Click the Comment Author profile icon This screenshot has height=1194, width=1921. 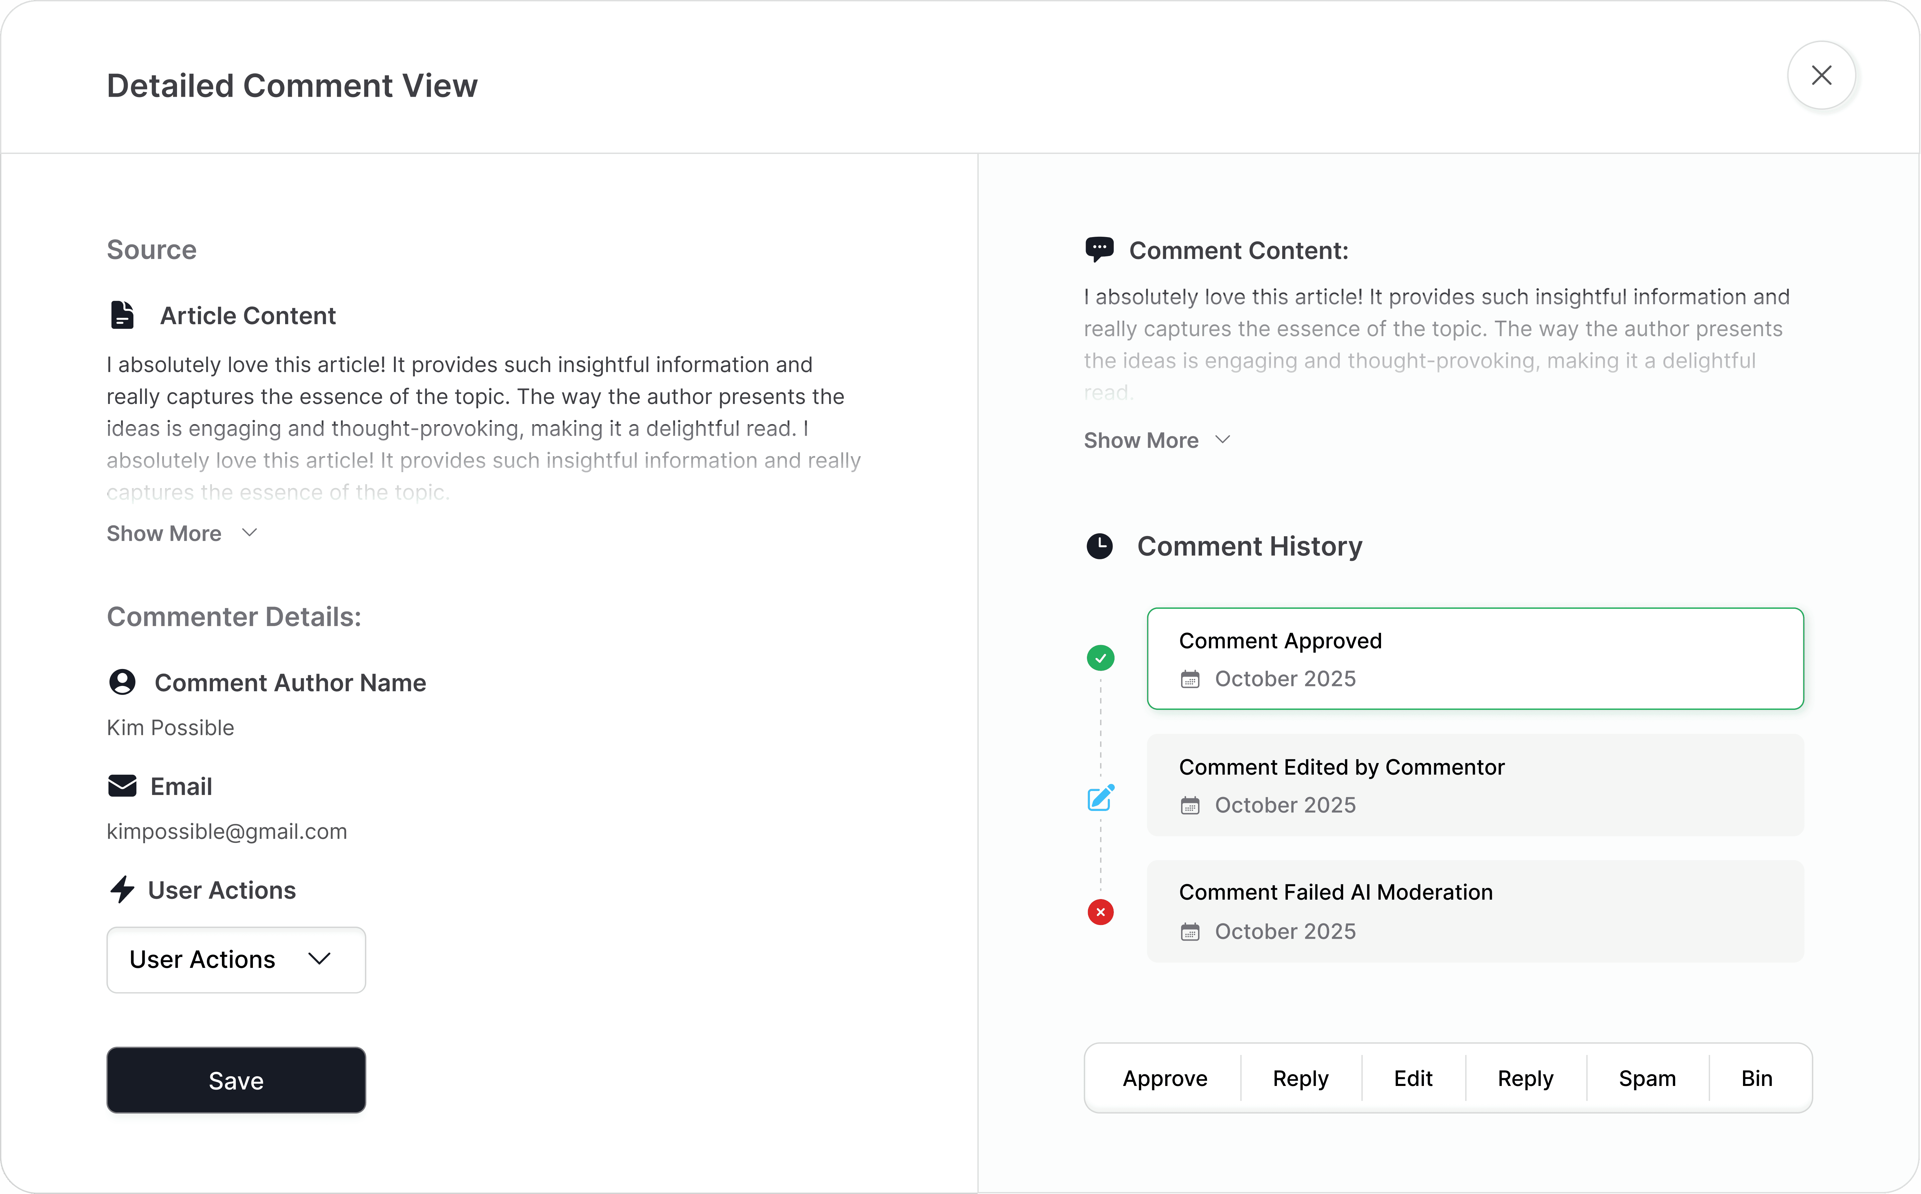[x=122, y=682]
